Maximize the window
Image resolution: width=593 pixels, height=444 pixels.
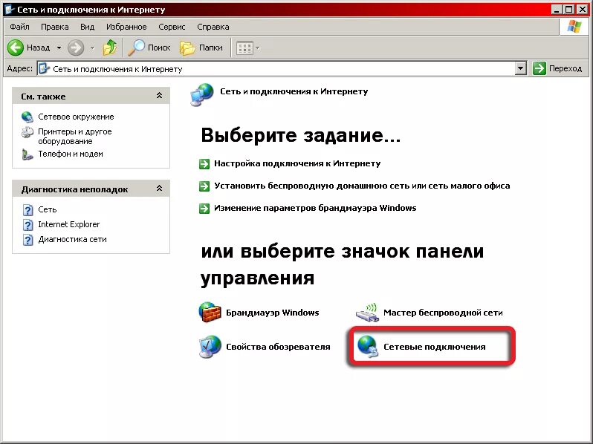coord(568,10)
